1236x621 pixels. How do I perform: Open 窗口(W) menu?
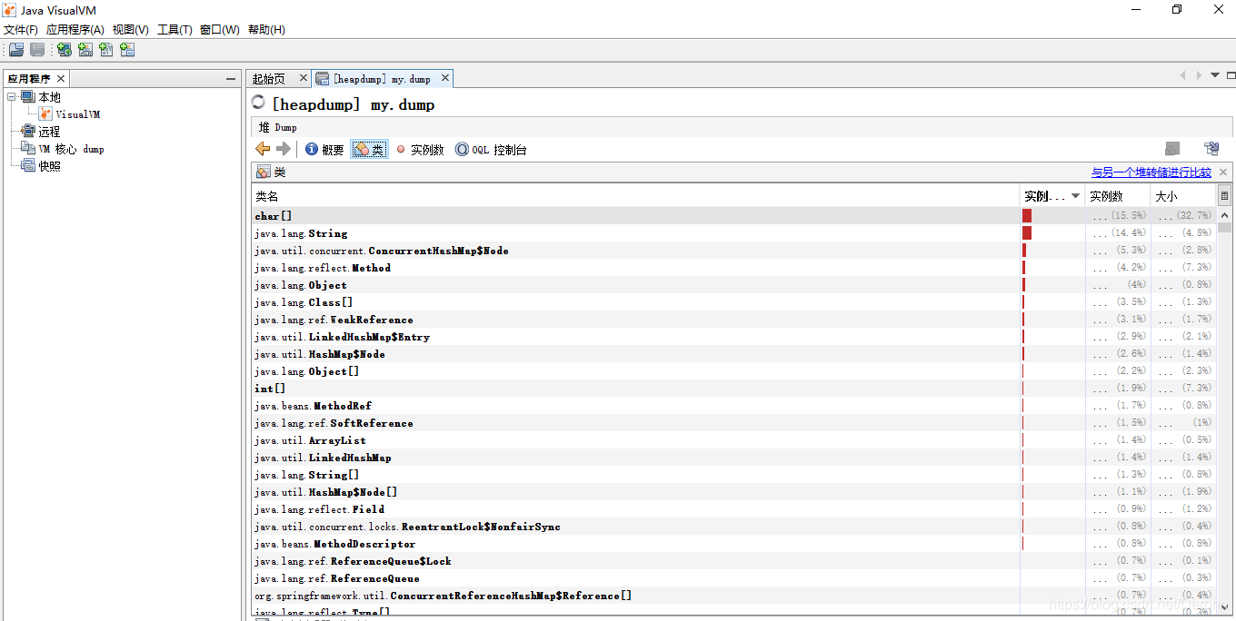pos(220,30)
